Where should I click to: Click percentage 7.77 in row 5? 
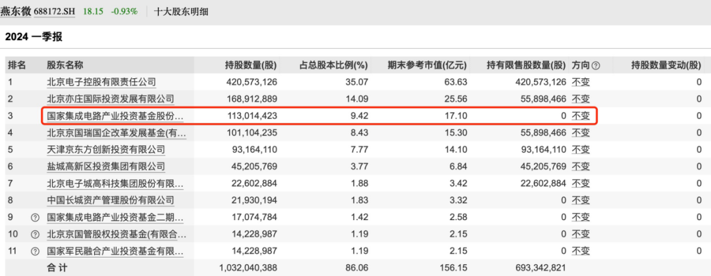(361, 150)
